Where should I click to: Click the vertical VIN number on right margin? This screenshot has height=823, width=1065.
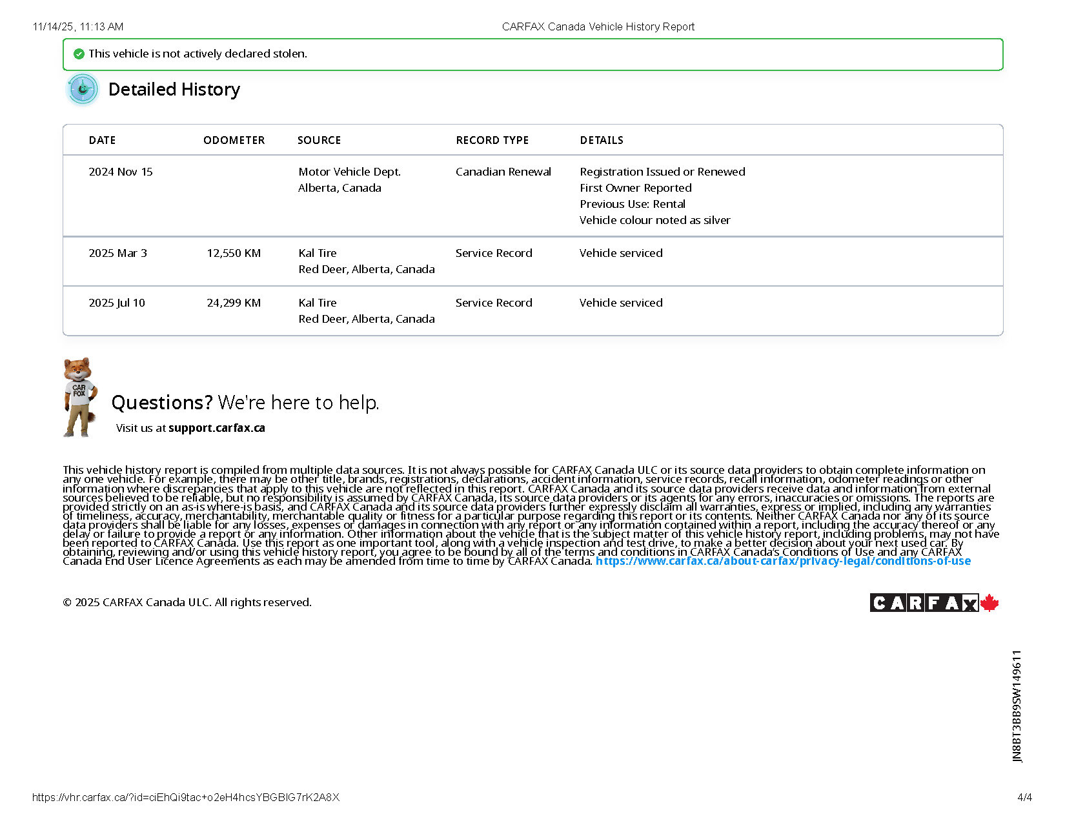(1017, 706)
